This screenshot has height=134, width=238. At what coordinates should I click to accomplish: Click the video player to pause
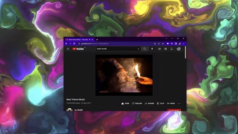[x=124, y=75]
